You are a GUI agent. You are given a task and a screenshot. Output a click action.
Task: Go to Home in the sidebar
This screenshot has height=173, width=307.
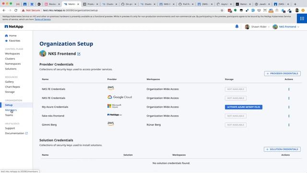pos(11,36)
